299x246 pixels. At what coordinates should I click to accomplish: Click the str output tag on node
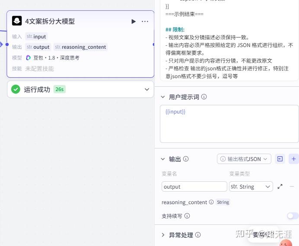tap(38, 47)
